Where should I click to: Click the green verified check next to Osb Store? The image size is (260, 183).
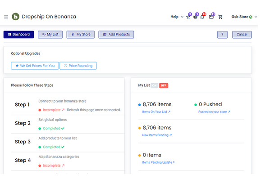(251, 17)
